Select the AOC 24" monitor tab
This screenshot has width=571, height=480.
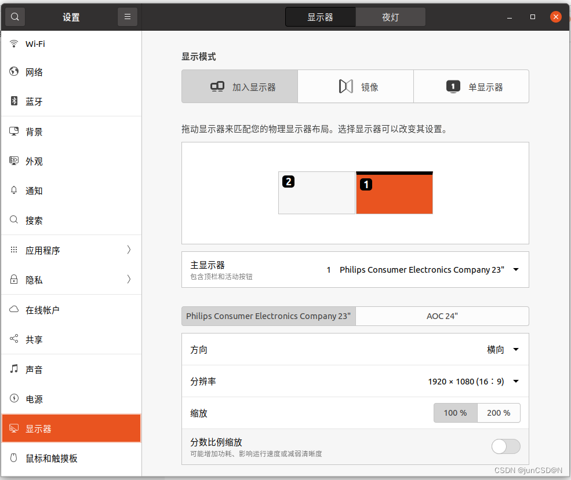coord(442,316)
